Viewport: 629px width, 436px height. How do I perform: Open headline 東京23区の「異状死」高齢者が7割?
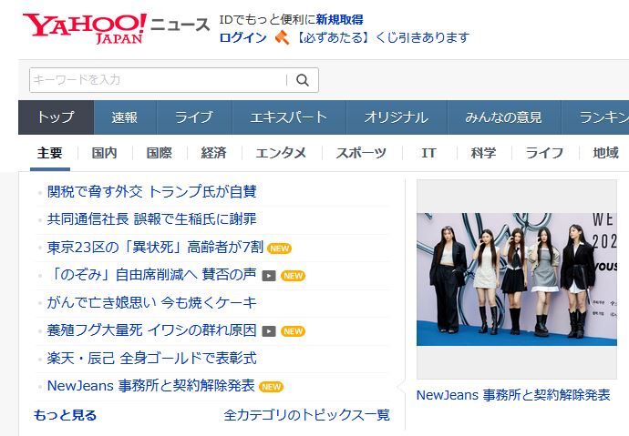tap(155, 248)
